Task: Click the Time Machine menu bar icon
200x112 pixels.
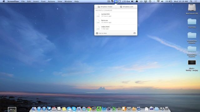Action: point(150,1)
